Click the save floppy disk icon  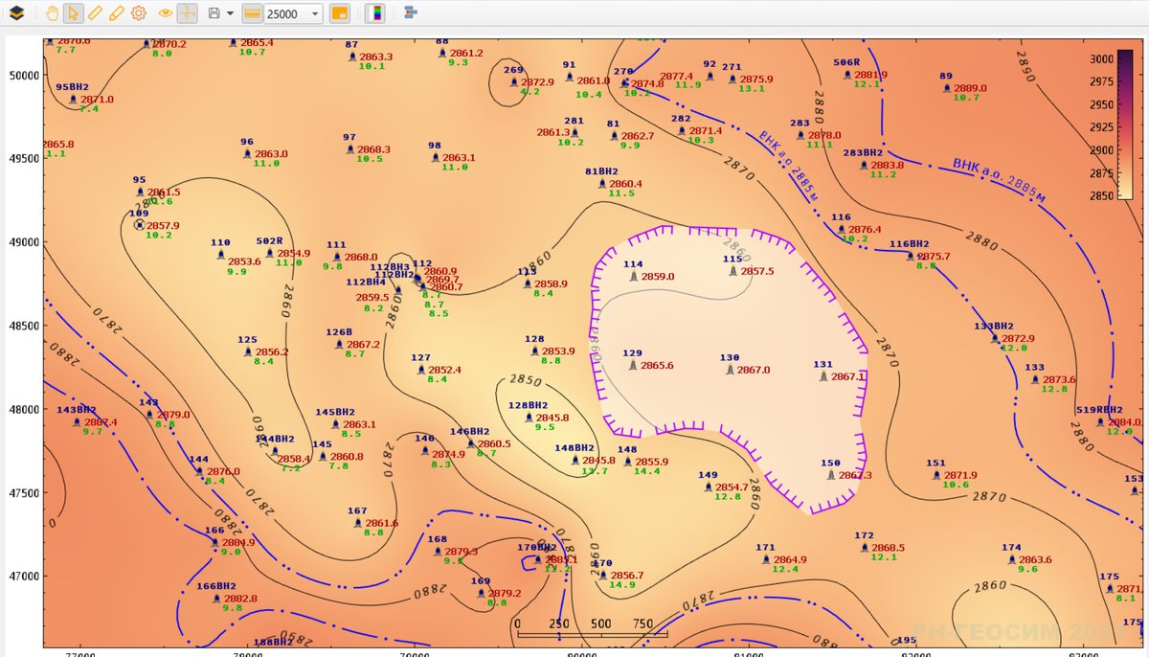point(214,13)
